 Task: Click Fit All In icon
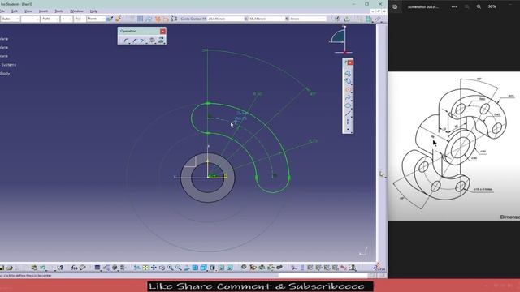click(x=145, y=268)
